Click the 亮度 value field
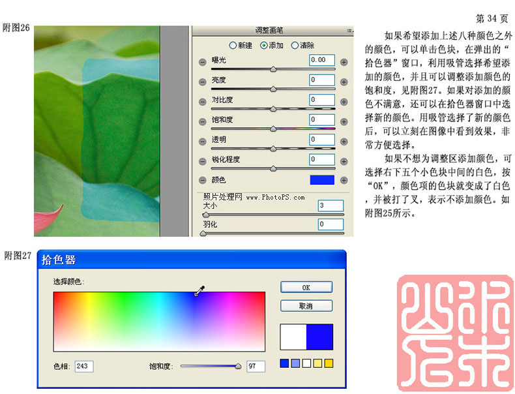 [x=322, y=80]
